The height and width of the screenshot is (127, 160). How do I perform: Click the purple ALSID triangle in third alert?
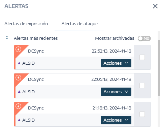click(x=19, y=120)
